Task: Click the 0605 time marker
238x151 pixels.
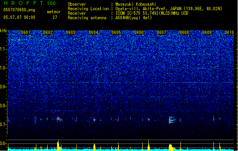Action: pyautogui.click(x=116, y=32)
